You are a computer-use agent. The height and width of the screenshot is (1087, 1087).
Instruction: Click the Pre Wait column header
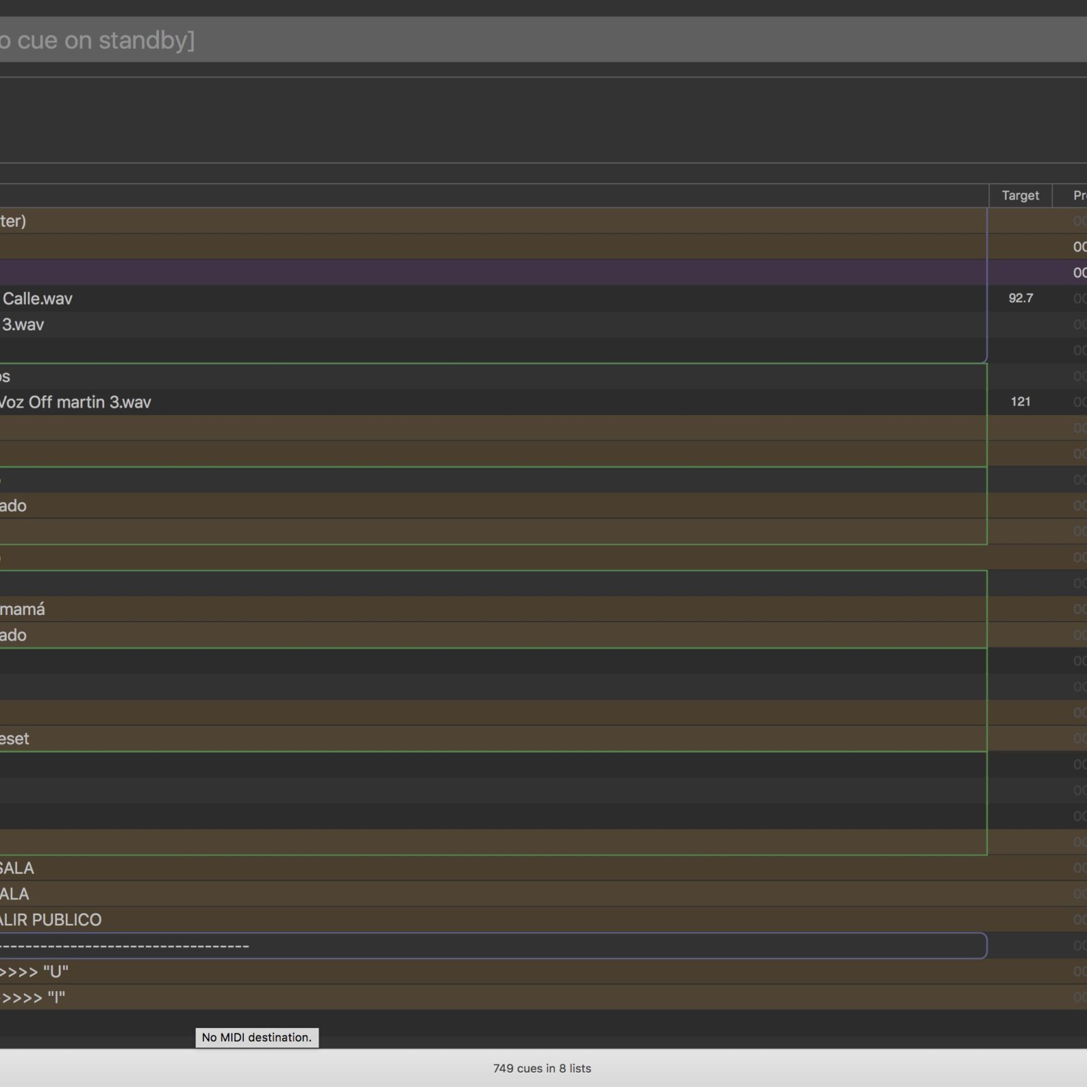(1077, 196)
